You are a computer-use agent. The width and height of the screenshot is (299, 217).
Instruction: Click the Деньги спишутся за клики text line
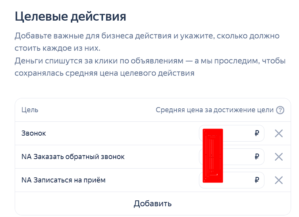pyautogui.click(x=150, y=61)
